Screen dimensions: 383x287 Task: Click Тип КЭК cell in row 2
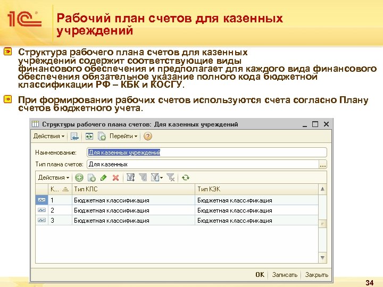click(257, 210)
